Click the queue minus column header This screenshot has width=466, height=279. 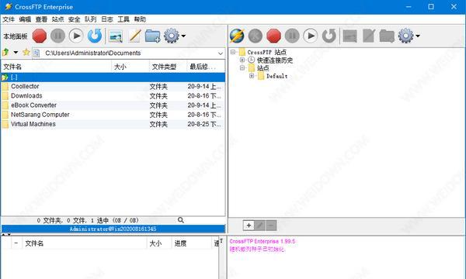click(x=16, y=243)
